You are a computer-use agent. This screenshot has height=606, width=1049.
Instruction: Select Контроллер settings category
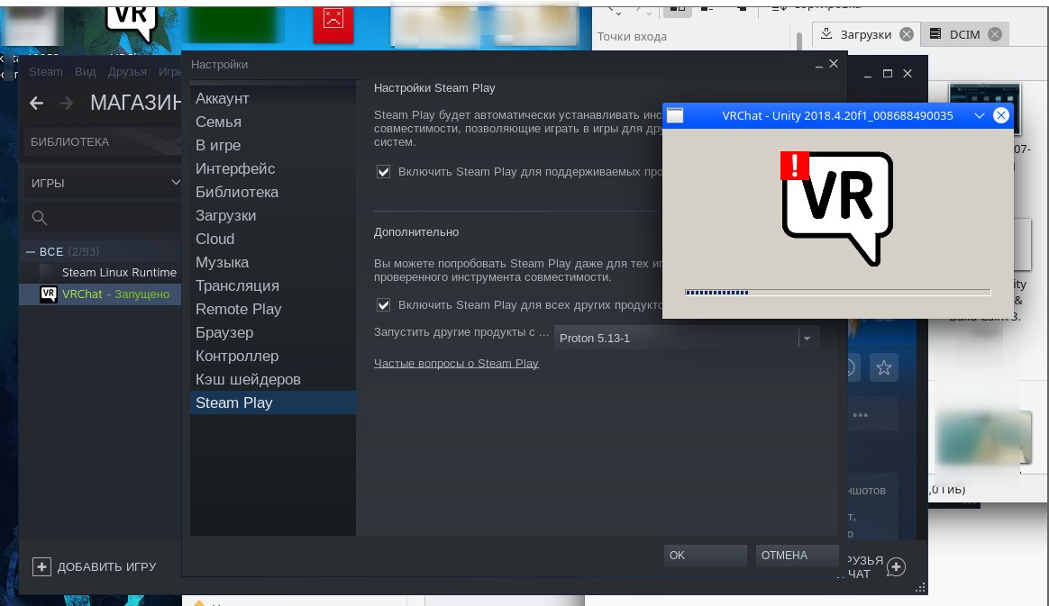click(272, 356)
